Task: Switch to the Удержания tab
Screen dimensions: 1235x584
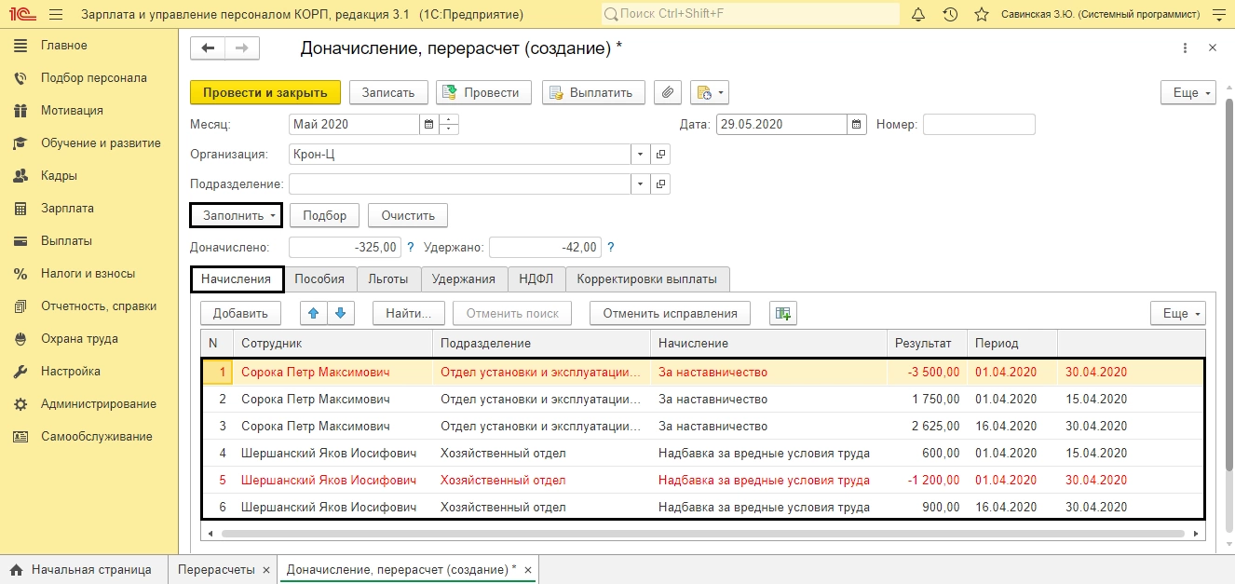Action: [x=464, y=278]
